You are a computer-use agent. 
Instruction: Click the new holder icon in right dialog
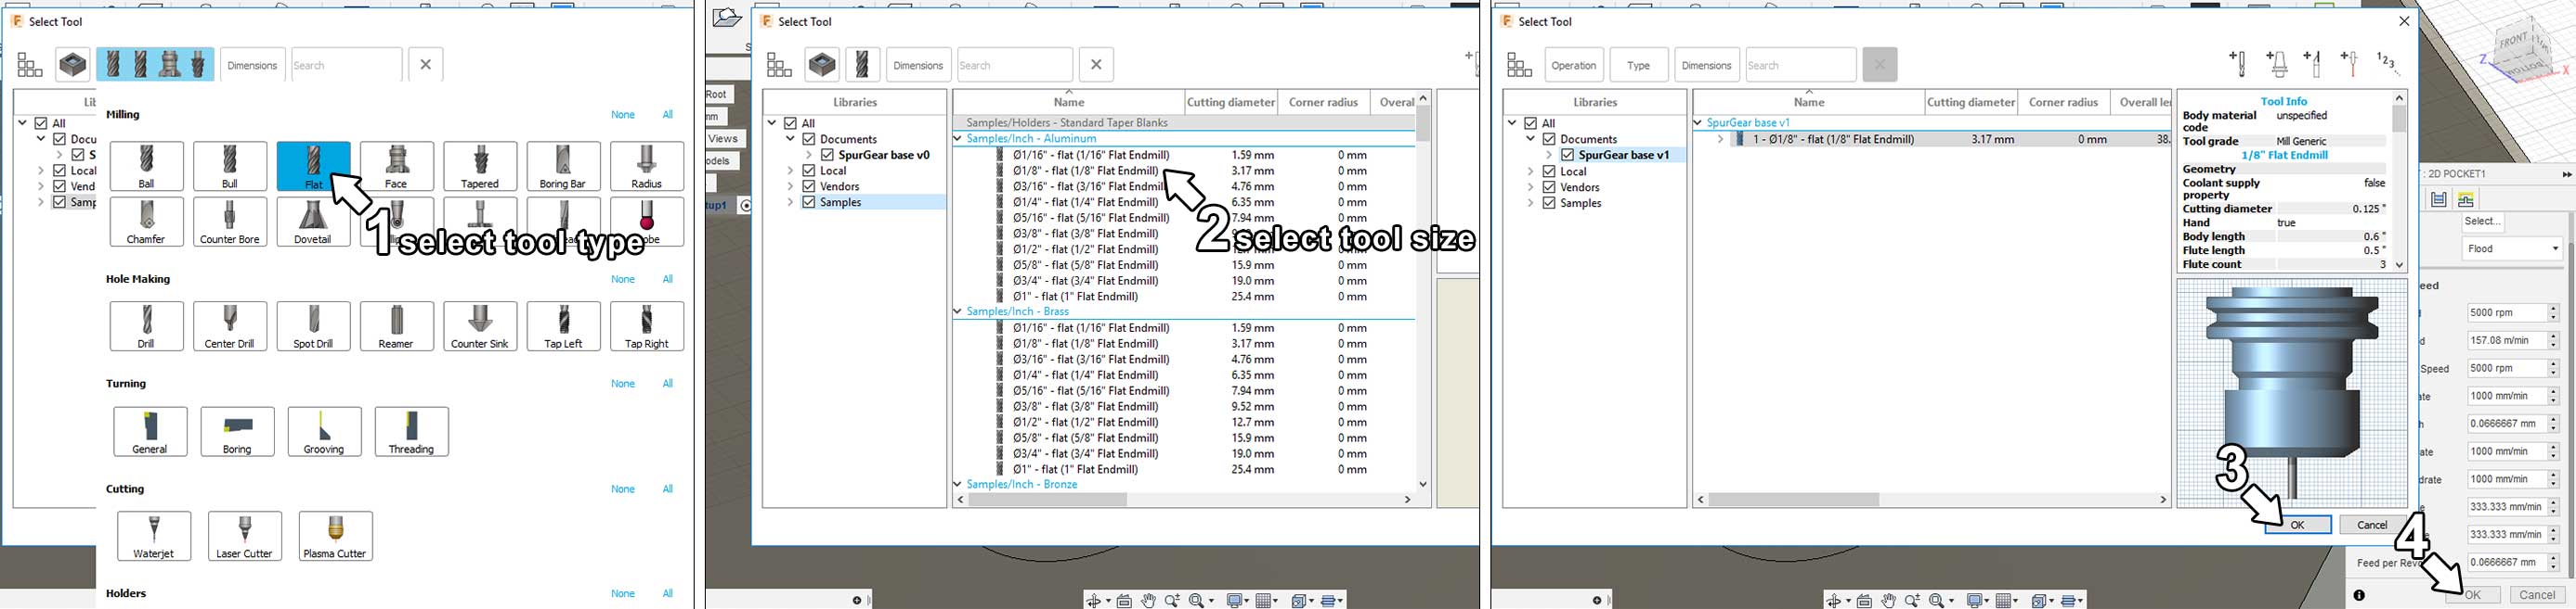point(2278,64)
